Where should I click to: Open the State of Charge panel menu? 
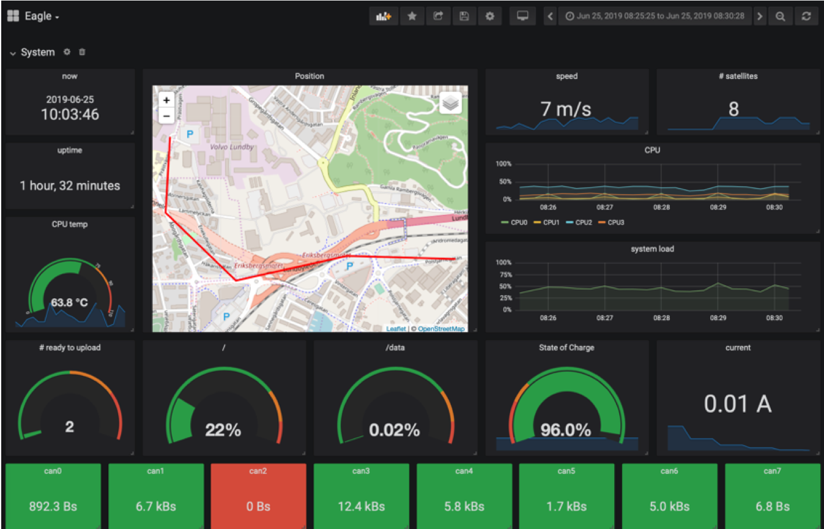pos(566,347)
